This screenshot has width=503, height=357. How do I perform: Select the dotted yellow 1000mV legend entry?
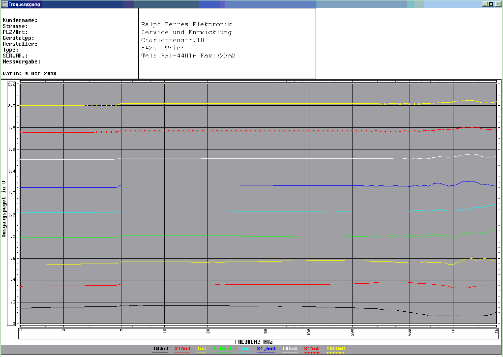click(x=335, y=350)
